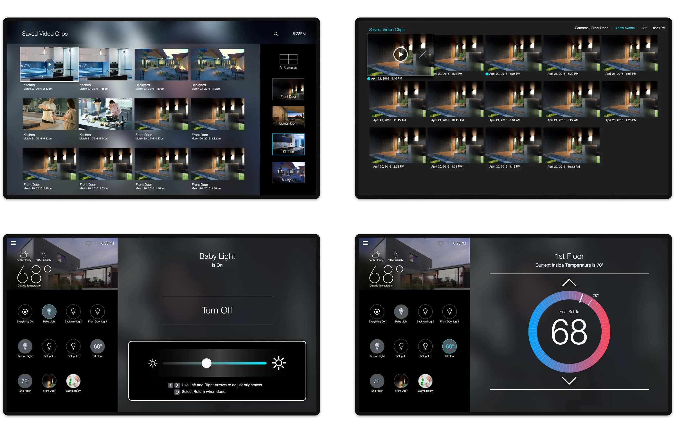Select 2nd Floor 72° thermostat in the 1st Floor screen
The width and height of the screenshot is (675, 433).
pyautogui.click(x=377, y=381)
